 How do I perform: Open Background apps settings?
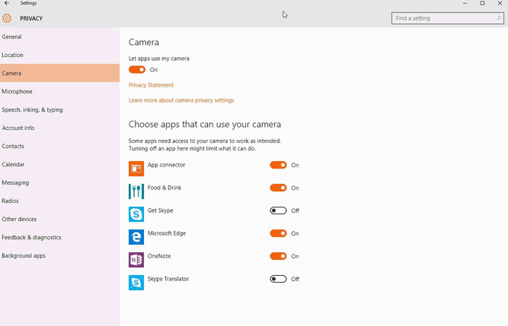(x=59, y=255)
